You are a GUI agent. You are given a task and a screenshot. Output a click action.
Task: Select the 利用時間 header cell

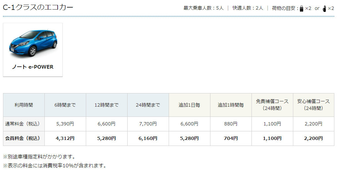pyautogui.click(x=24, y=105)
